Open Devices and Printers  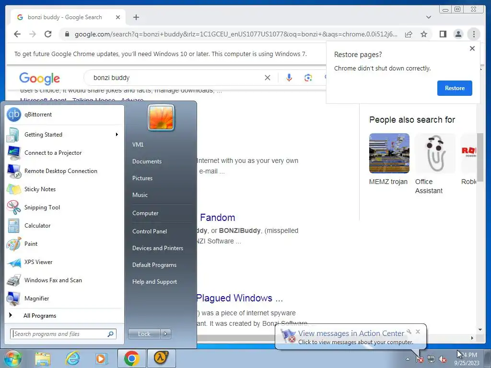158,248
